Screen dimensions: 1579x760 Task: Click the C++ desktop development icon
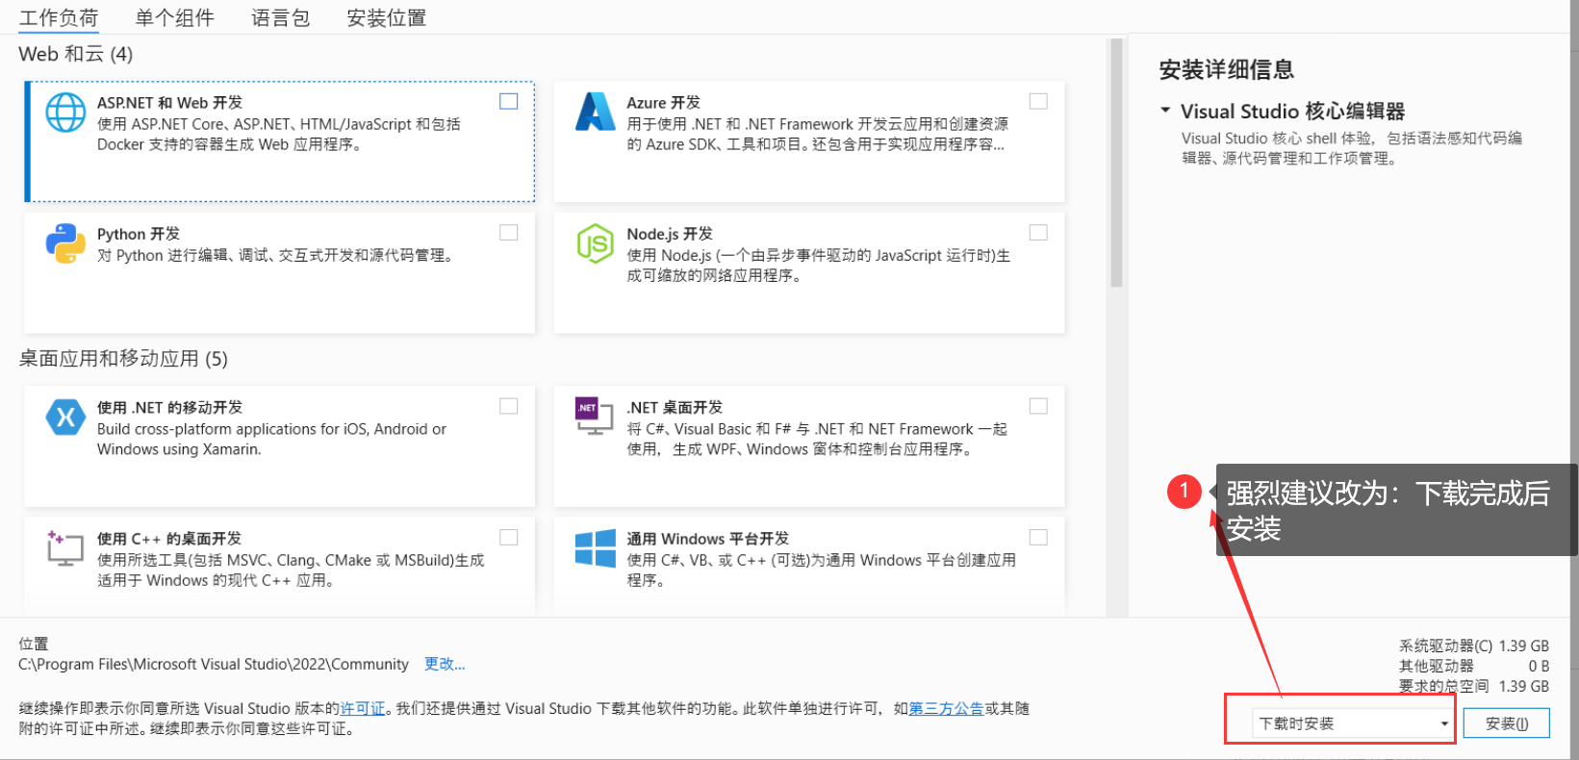pos(65,547)
